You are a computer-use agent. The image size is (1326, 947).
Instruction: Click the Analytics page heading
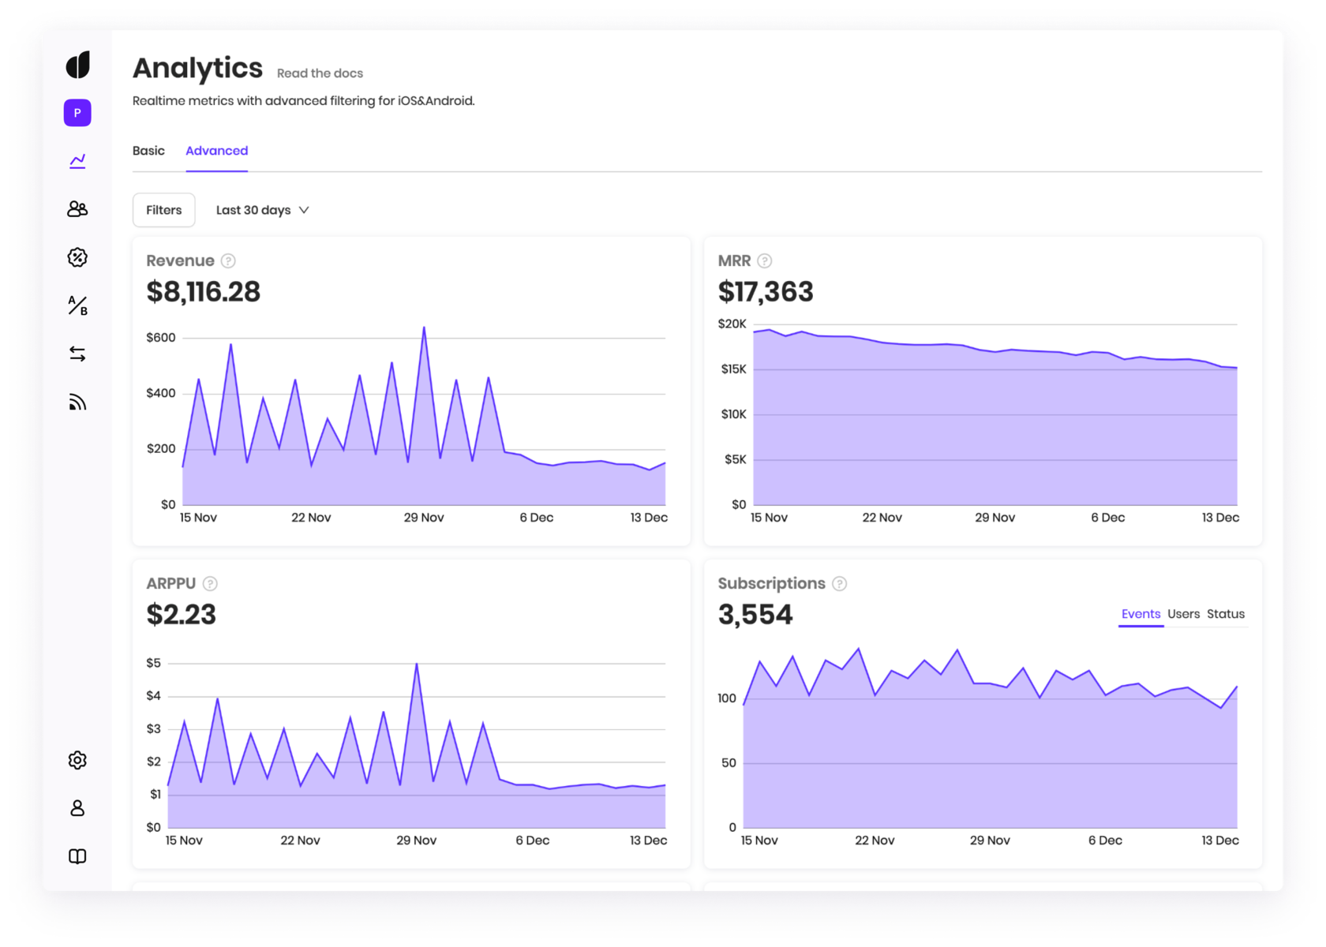[197, 69]
